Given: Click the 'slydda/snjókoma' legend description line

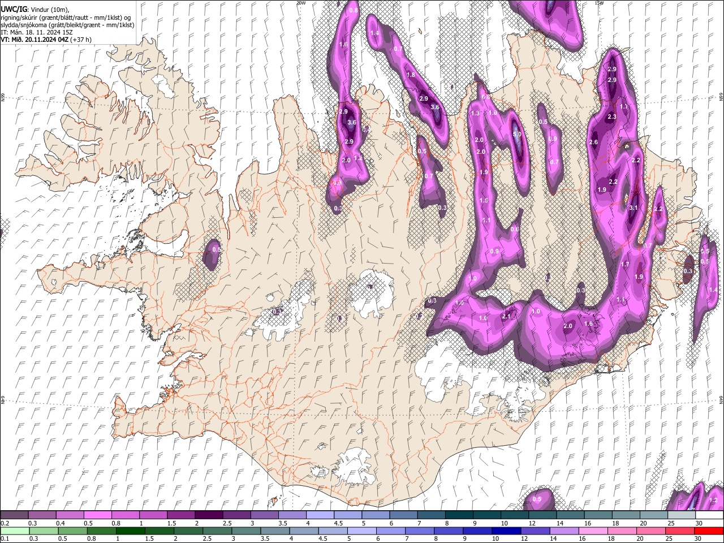Looking at the screenshot, I should tap(67, 24).
